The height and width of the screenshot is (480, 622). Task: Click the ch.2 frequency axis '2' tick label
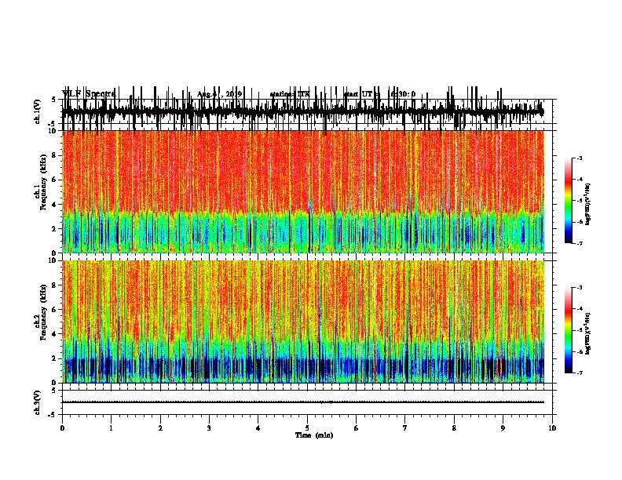(54, 358)
